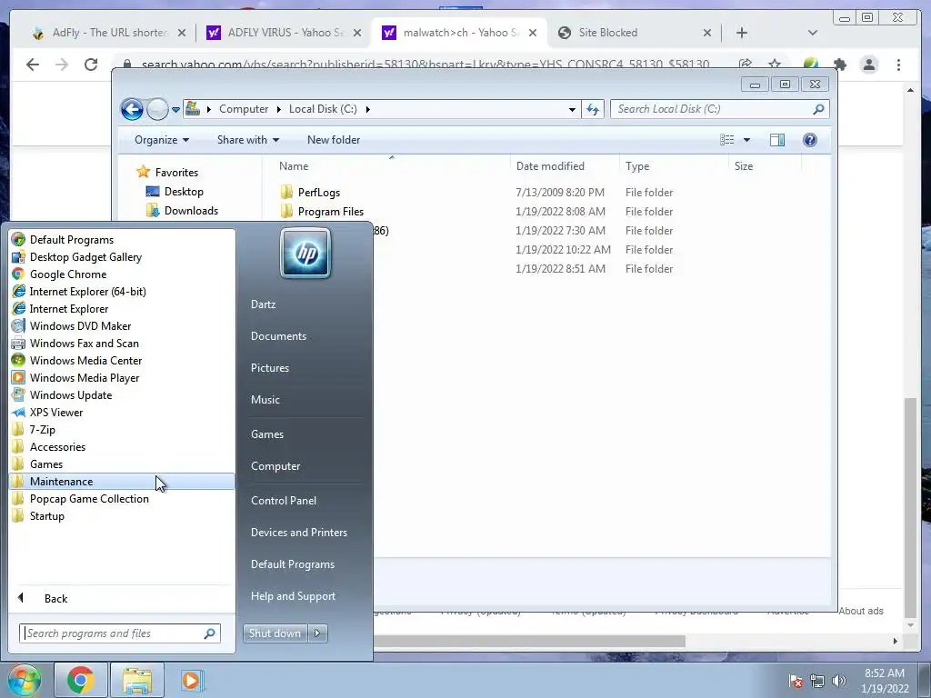
Task: Open Pictures from Start menu
Action: (x=269, y=368)
